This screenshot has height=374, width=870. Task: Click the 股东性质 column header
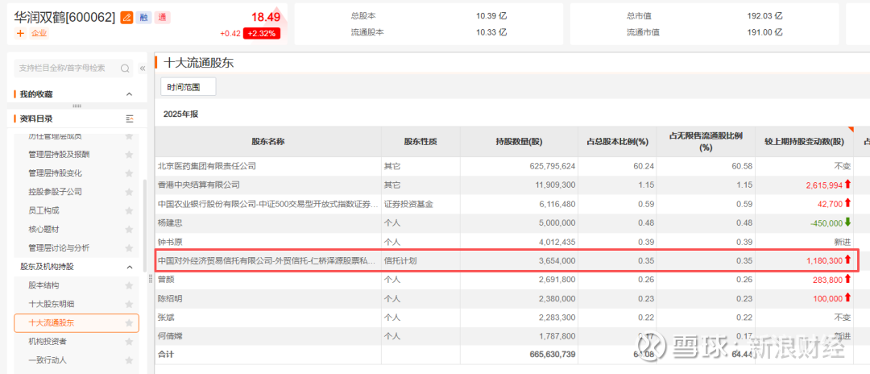420,142
